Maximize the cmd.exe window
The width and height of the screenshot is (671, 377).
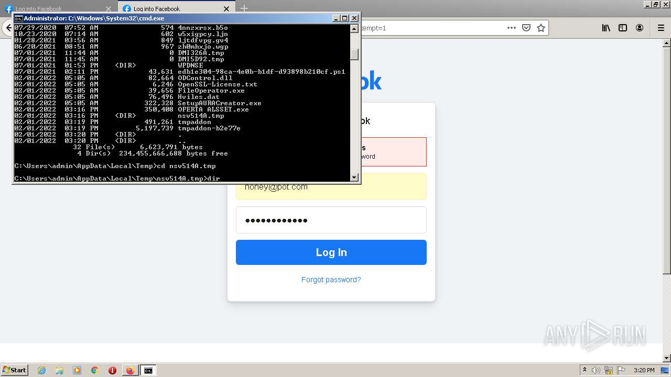[344, 18]
